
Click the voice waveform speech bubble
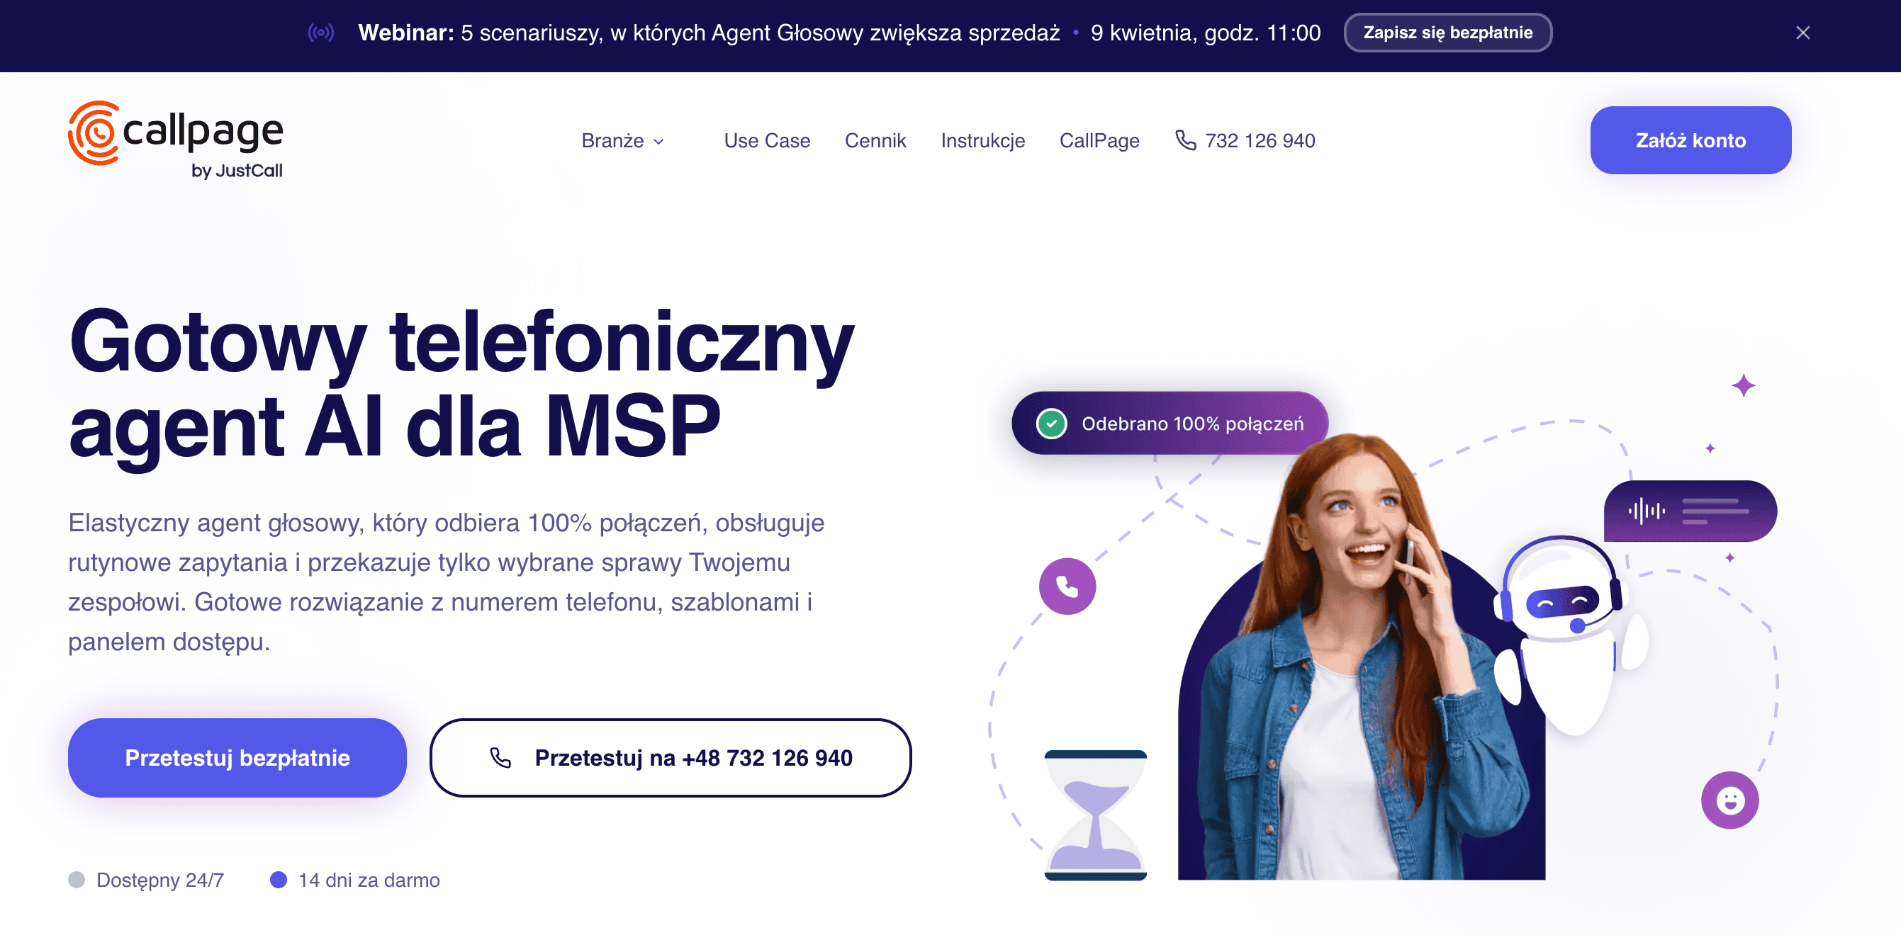[x=1690, y=510]
